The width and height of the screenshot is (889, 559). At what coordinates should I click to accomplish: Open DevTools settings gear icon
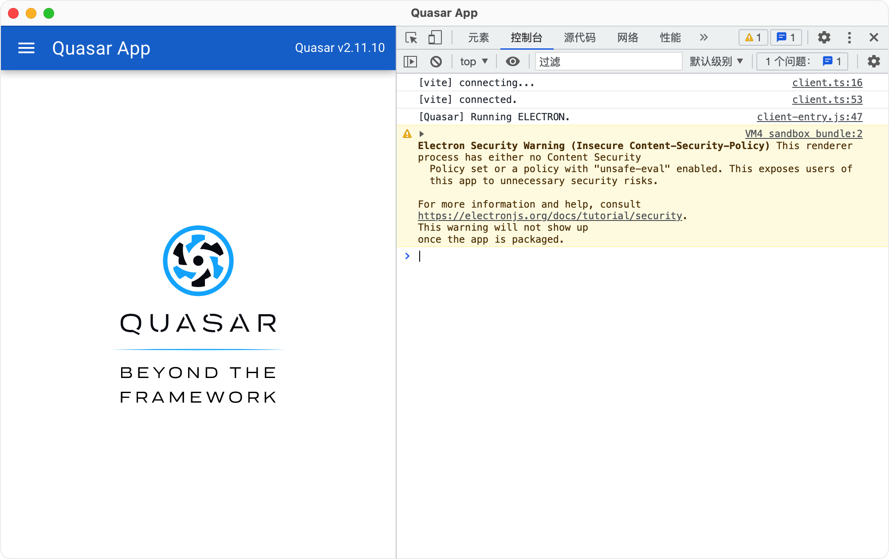824,38
